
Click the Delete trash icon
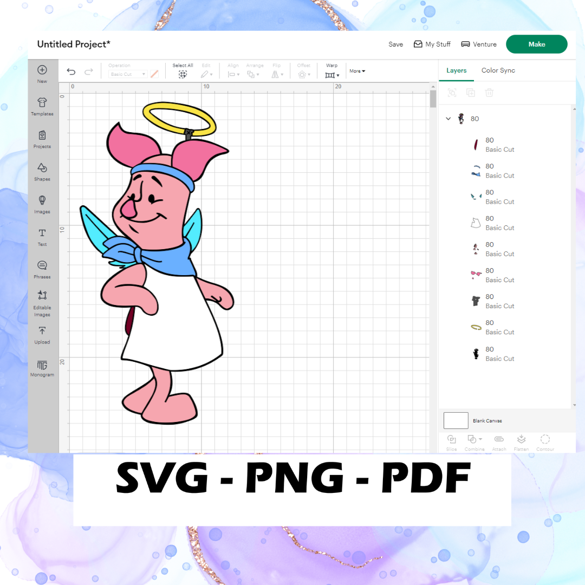[489, 93]
